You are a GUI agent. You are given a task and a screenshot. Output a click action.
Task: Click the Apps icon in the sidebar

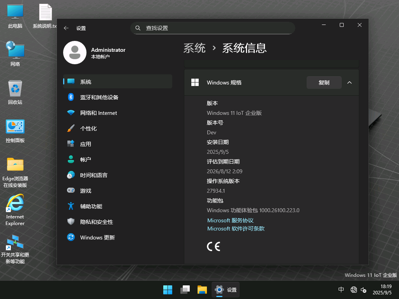coord(71,144)
